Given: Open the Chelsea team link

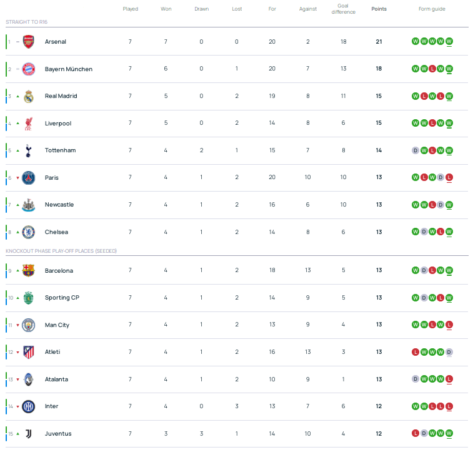Looking at the screenshot, I should click(56, 232).
